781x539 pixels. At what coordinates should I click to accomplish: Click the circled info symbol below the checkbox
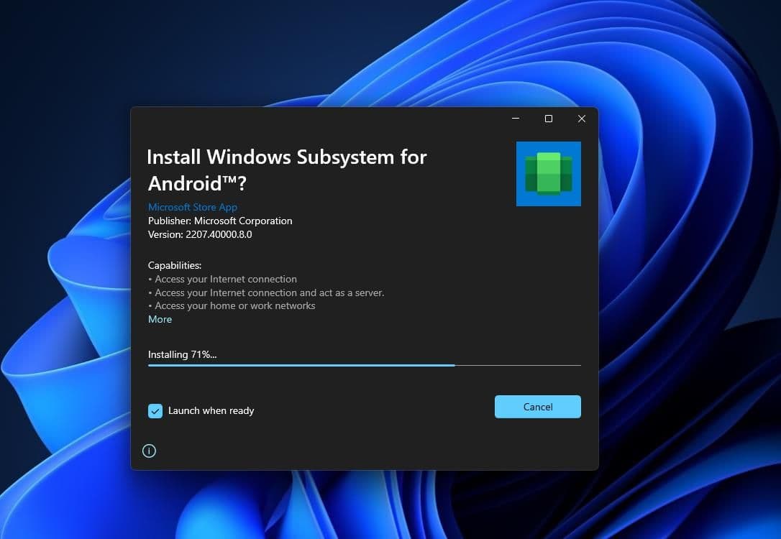click(x=149, y=451)
